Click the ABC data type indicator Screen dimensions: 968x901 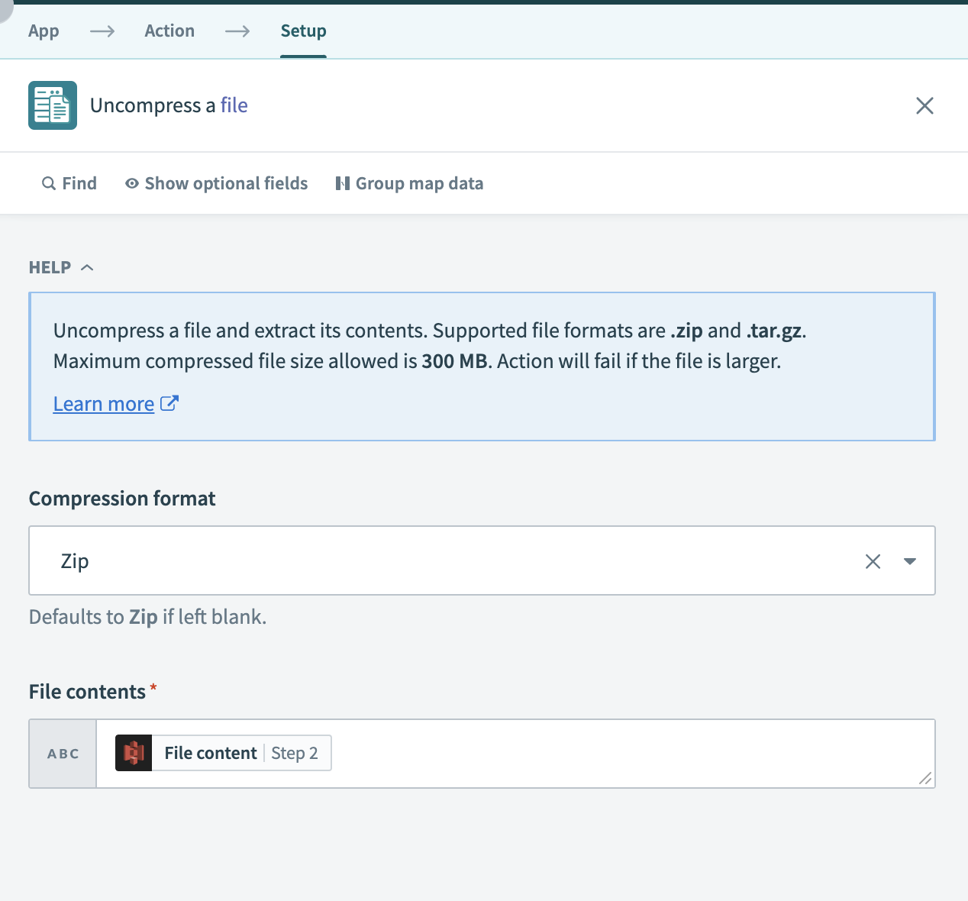coord(62,753)
